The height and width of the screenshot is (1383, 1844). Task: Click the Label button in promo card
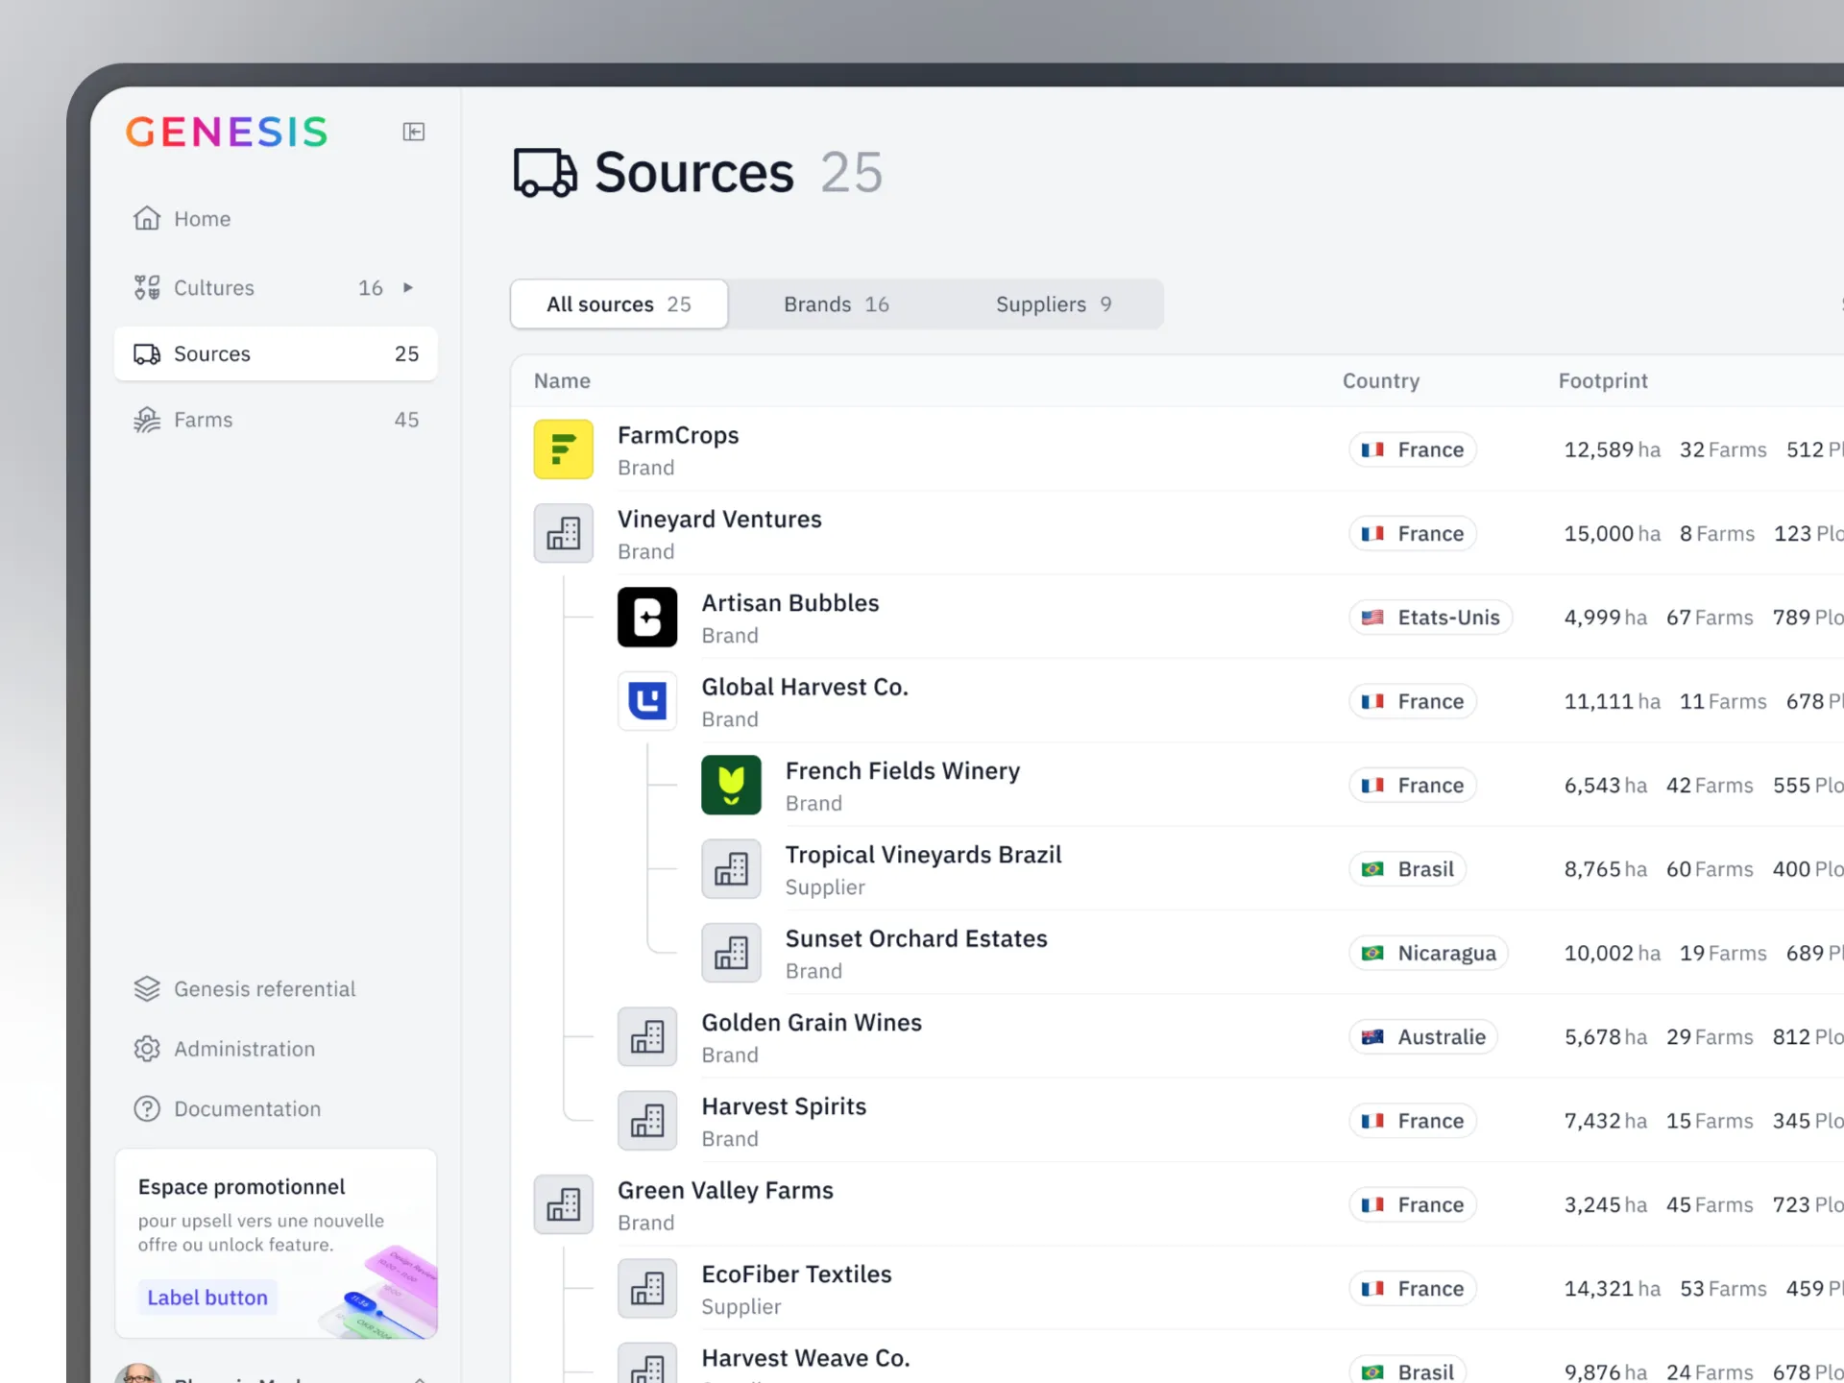point(207,1298)
